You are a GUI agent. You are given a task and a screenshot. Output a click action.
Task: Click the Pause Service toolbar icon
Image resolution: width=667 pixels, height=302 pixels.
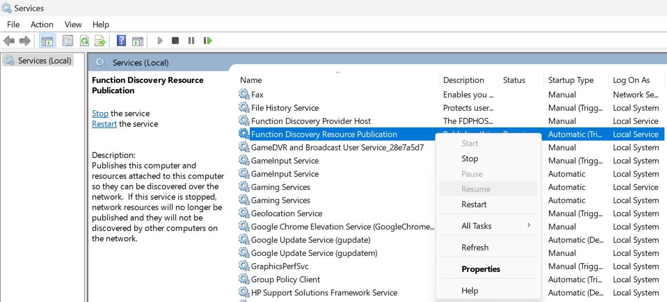[191, 40]
